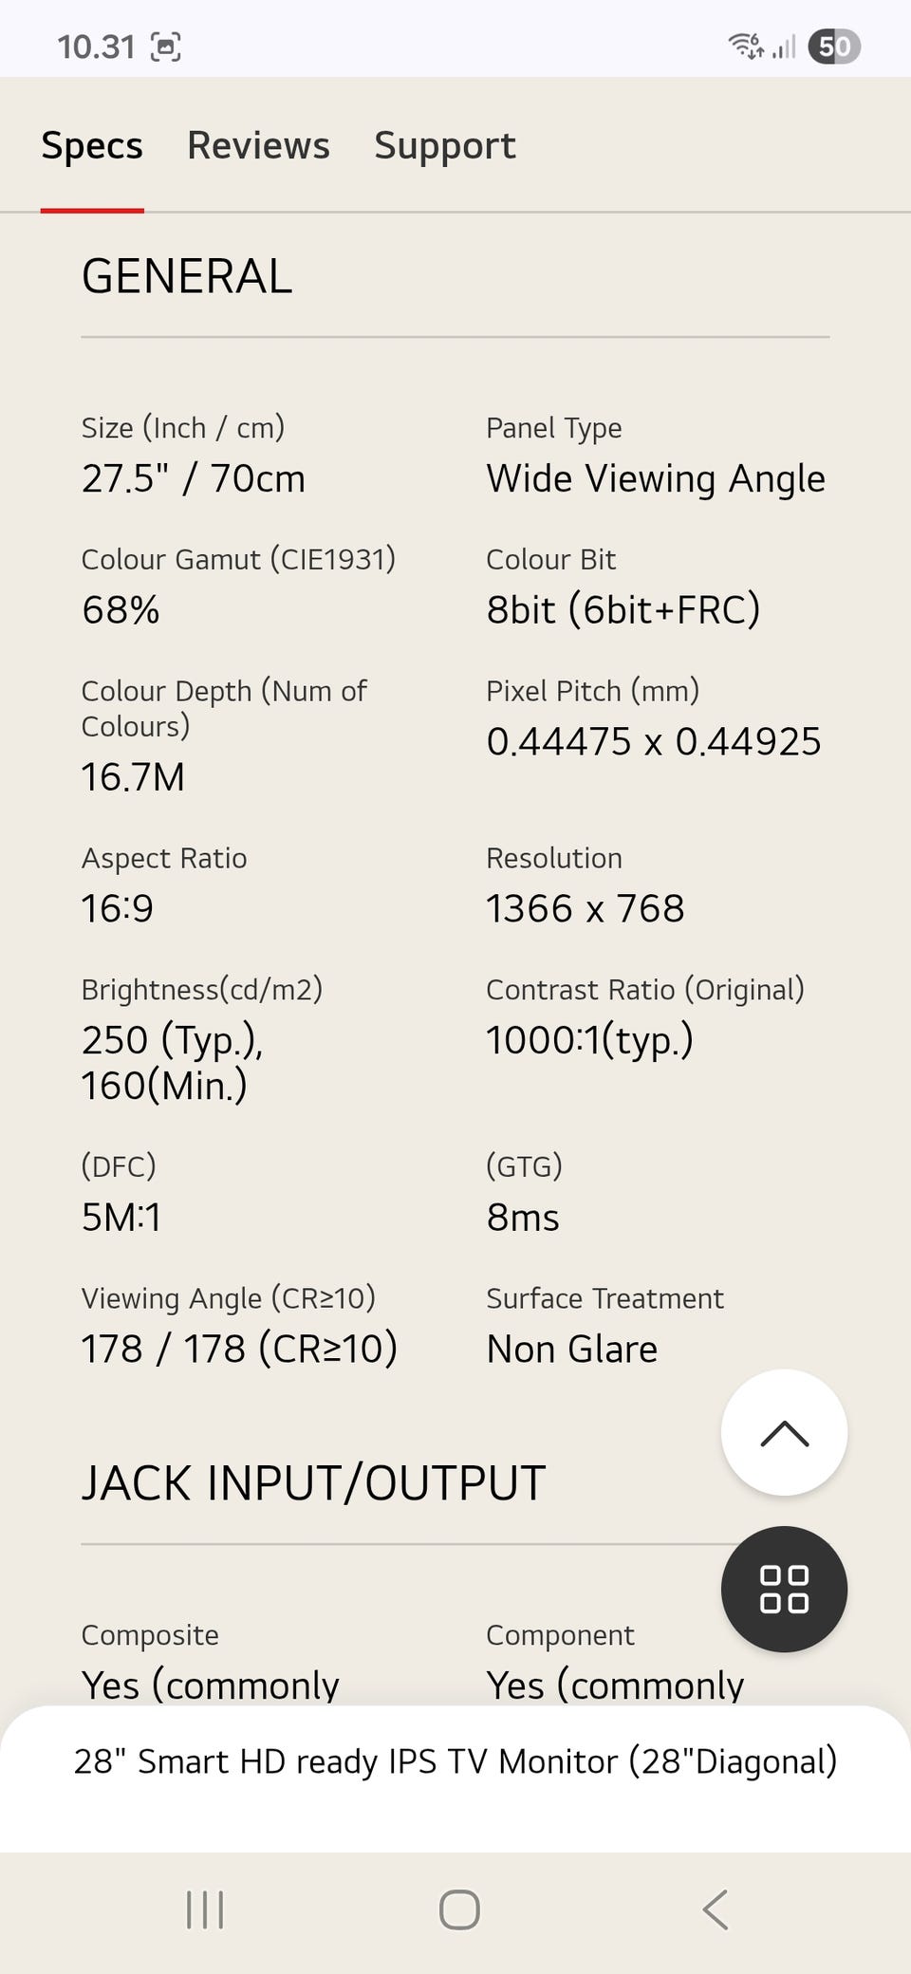This screenshot has height=1974, width=911.
Task: Tap the GENERAL section heading
Action: [x=187, y=276]
